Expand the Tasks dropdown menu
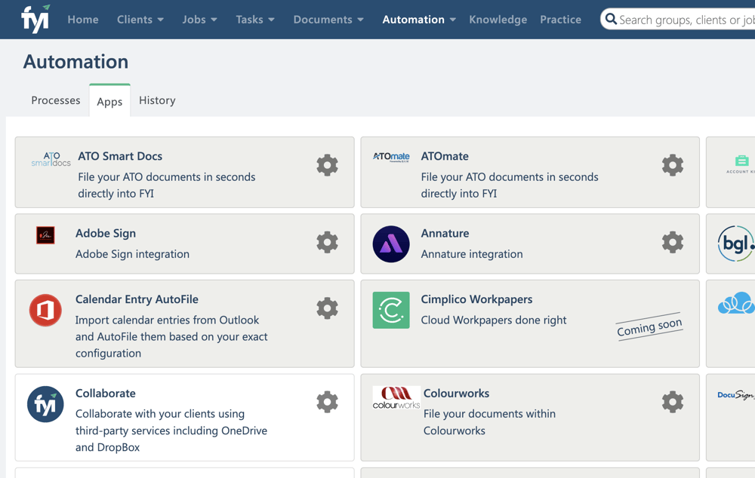The image size is (755, 478). (x=254, y=20)
